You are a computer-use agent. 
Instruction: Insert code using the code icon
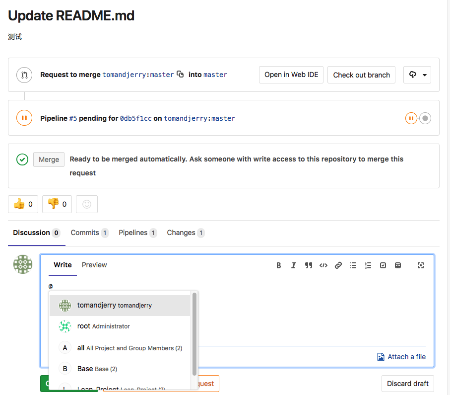click(x=323, y=265)
